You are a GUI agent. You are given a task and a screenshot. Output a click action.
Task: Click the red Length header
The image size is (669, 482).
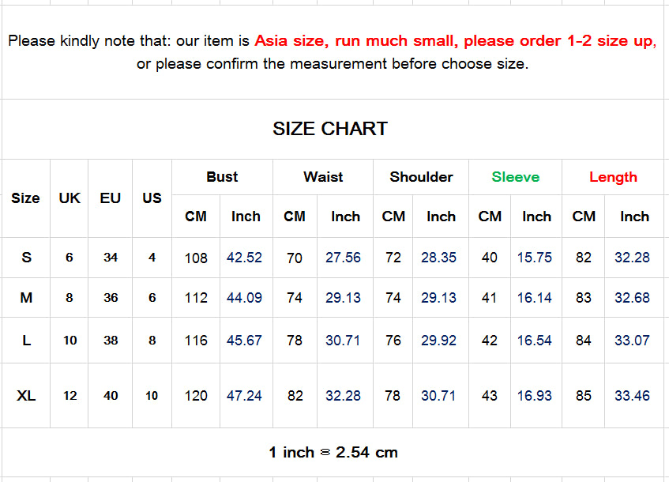tap(613, 177)
